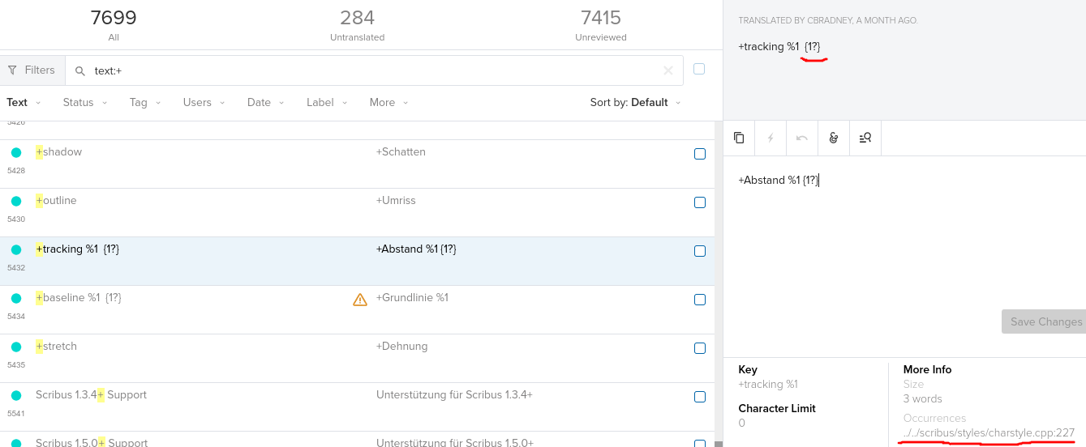1086x447 pixels.
Task: Click the machine translate lightning icon
Action: pos(771,138)
